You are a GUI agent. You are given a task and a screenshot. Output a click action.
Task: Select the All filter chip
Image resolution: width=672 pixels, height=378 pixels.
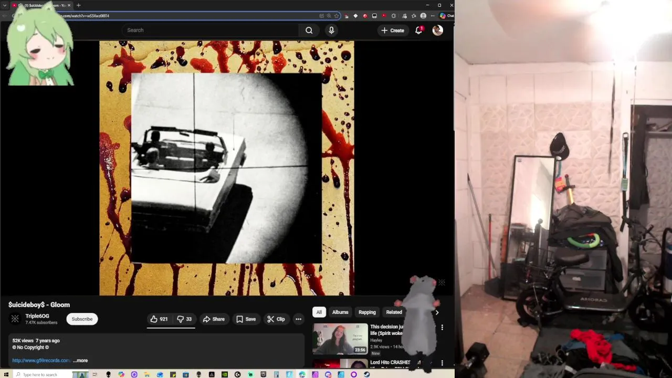coord(319,312)
